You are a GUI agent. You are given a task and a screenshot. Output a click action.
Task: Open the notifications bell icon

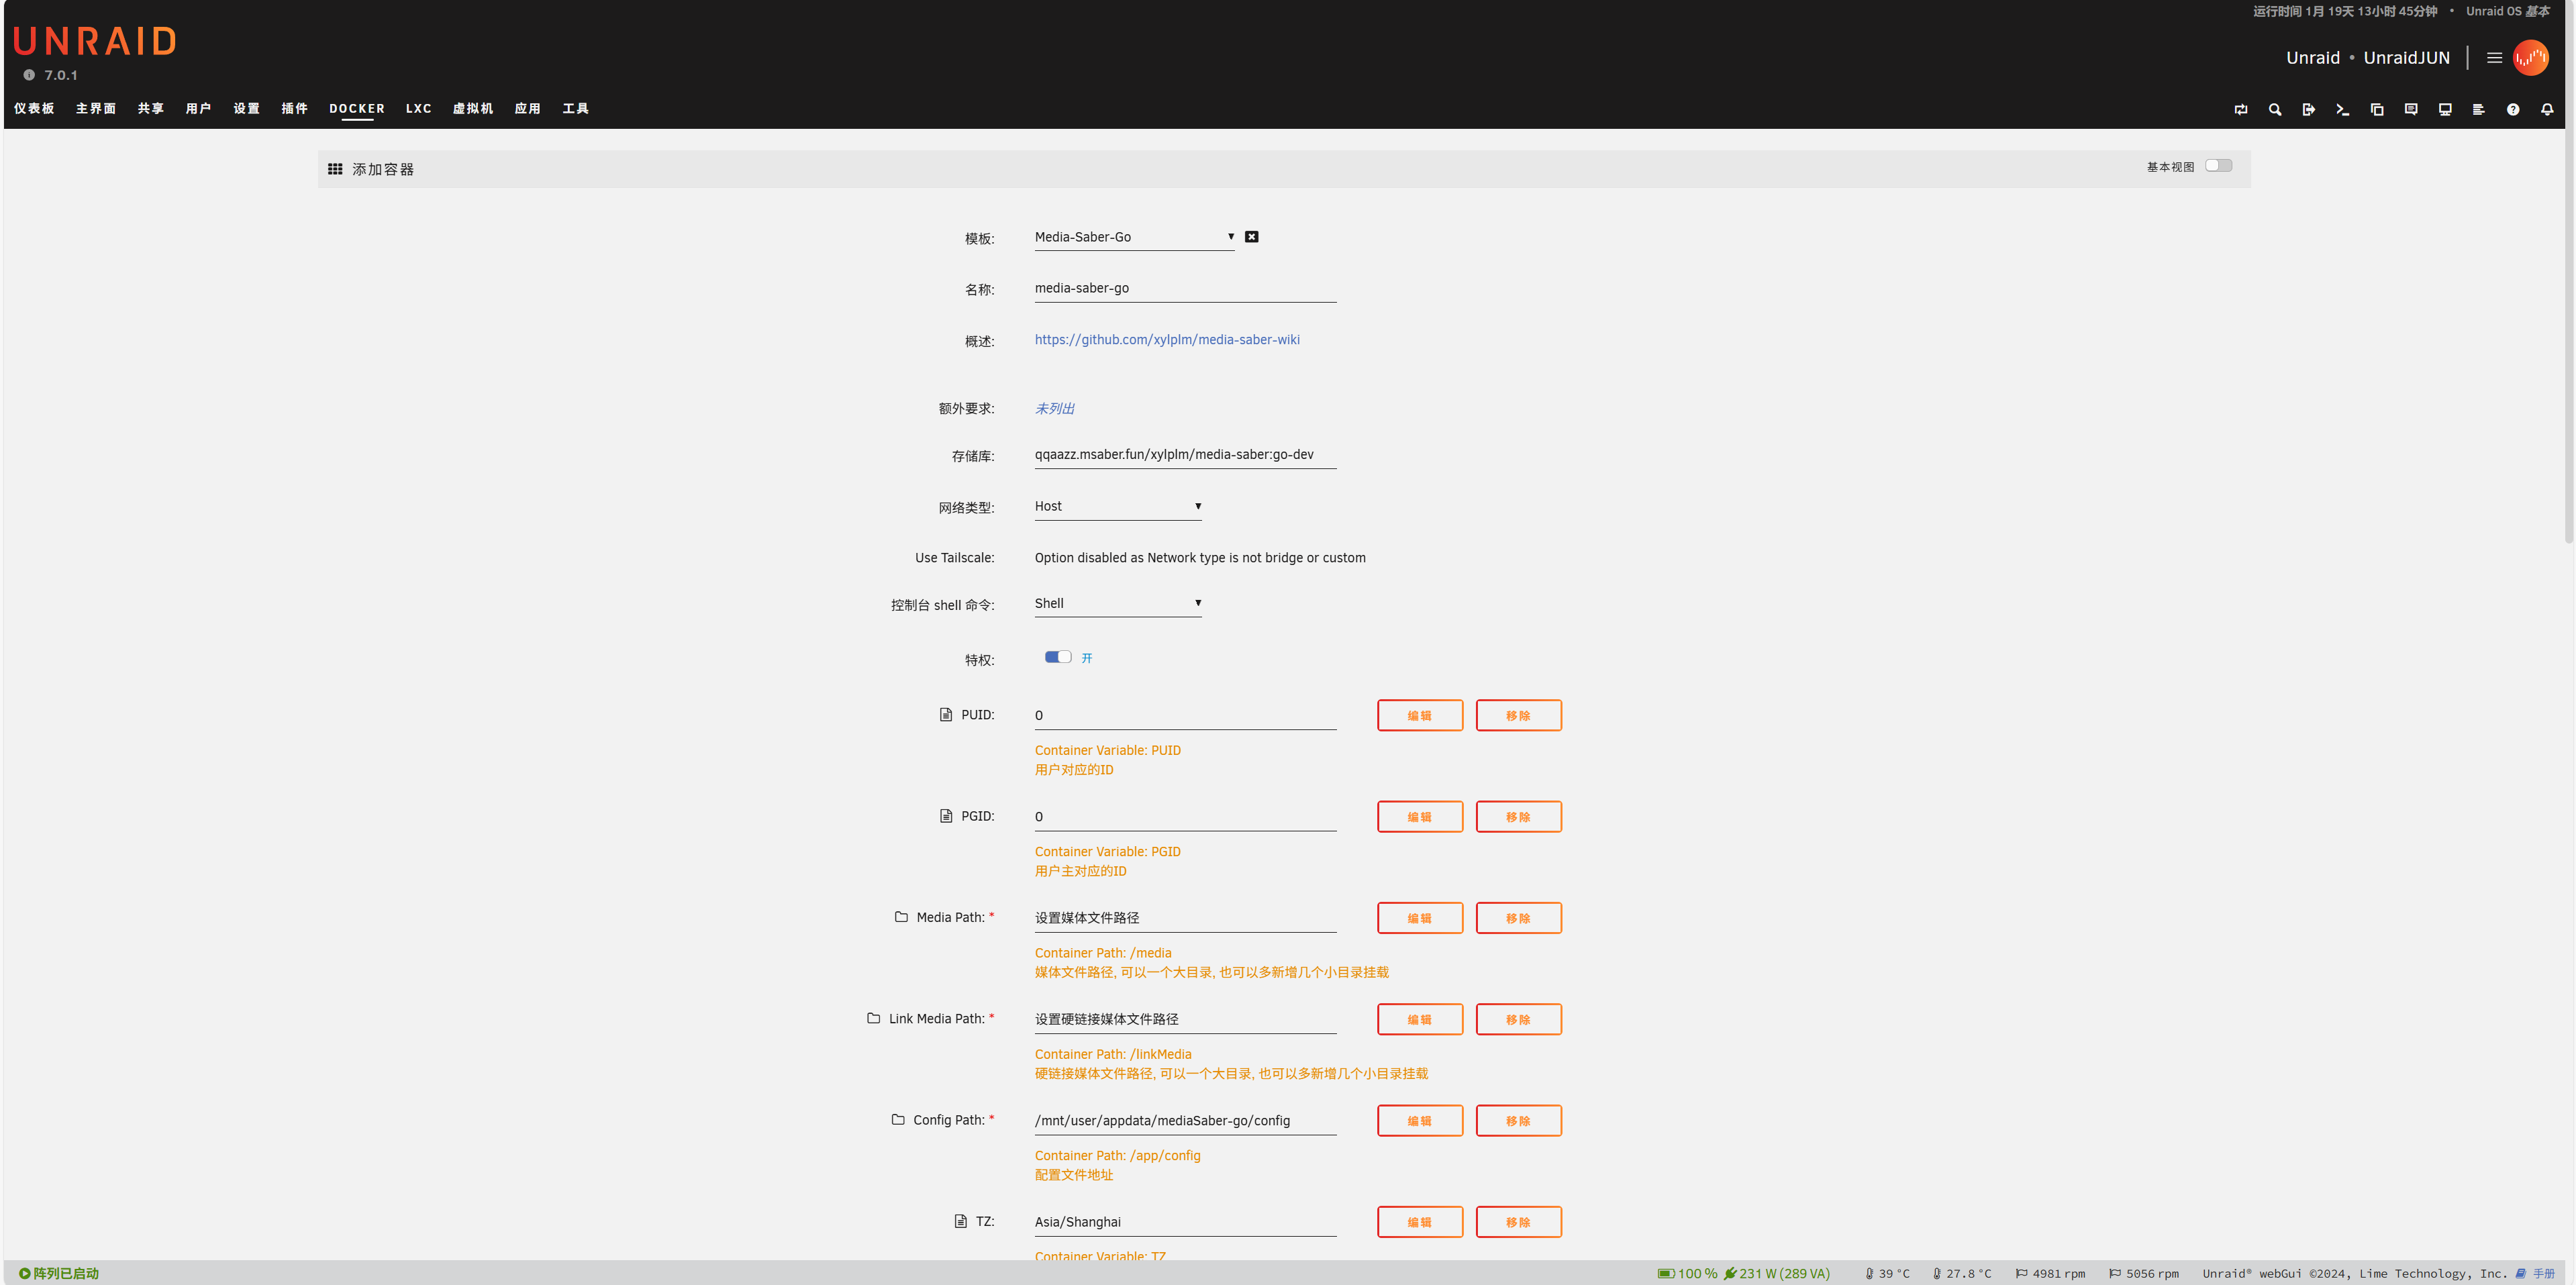pyautogui.click(x=2546, y=110)
